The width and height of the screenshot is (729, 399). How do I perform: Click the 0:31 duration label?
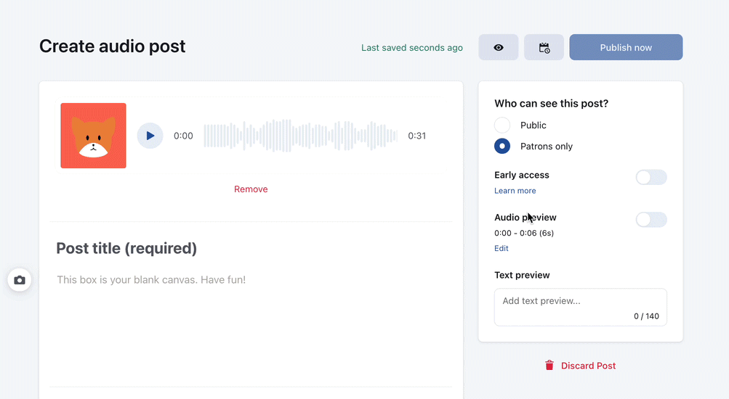click(417, 136)
